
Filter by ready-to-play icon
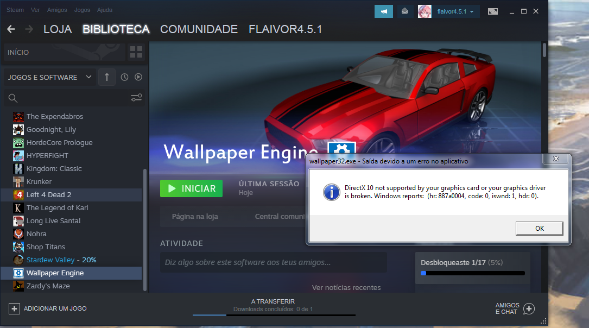[138, 77]
